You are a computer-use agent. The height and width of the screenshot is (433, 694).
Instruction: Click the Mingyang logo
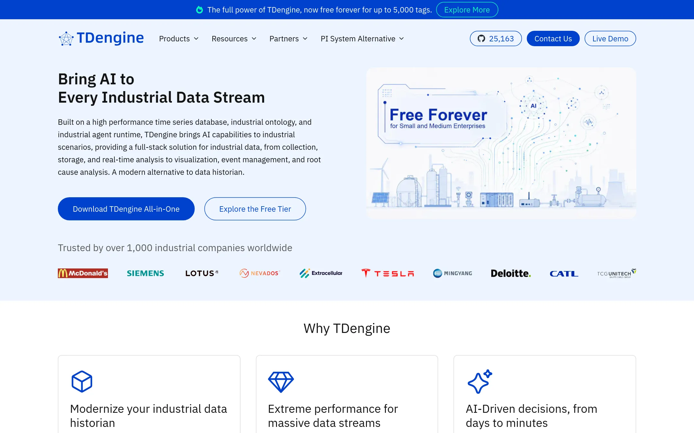453,273
